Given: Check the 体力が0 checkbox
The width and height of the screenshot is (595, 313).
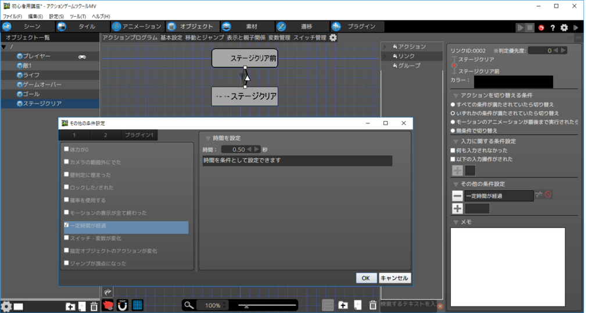Looking at the screenshot, I should pyautogui.click(x=66, y=150).
